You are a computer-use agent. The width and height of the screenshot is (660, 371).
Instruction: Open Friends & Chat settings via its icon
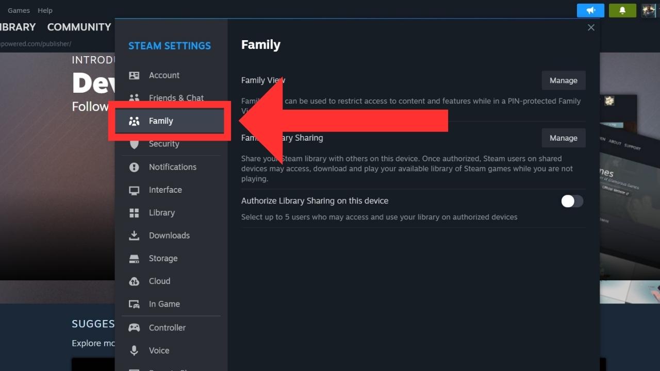pos(134,98)
